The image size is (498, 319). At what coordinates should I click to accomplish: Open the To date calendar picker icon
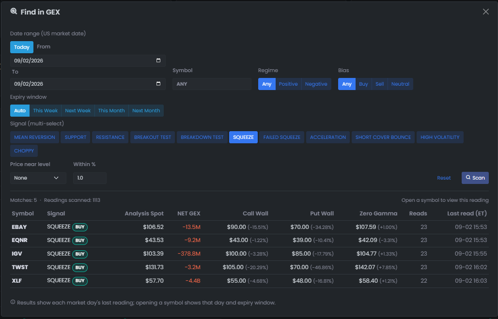(158, 84)
